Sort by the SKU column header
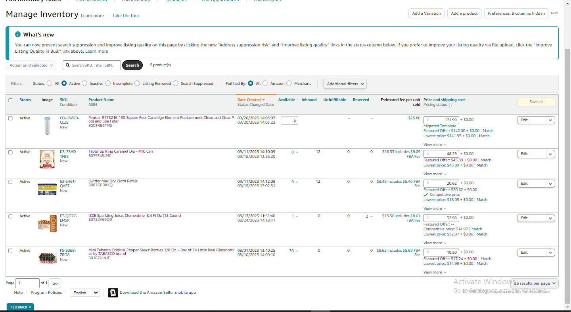The width and height of the screenshot is (571, 312). (x=63, y=100)
